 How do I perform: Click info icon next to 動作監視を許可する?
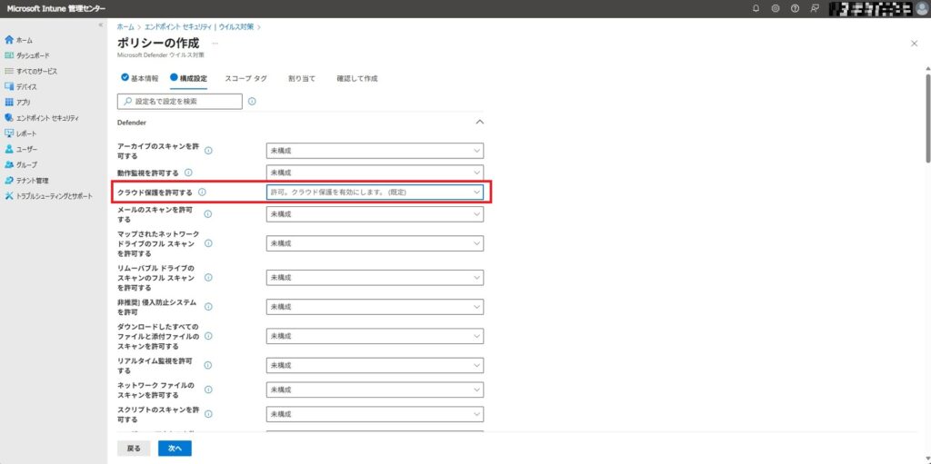[188, 172]
